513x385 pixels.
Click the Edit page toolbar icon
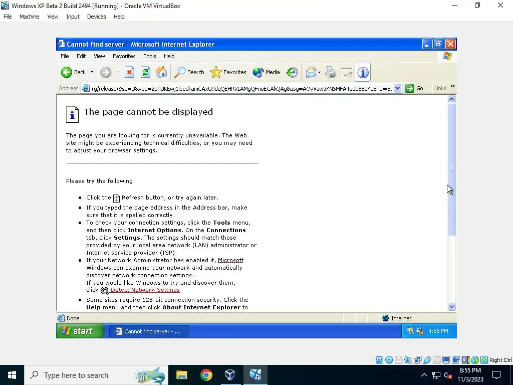pos(347,72)
